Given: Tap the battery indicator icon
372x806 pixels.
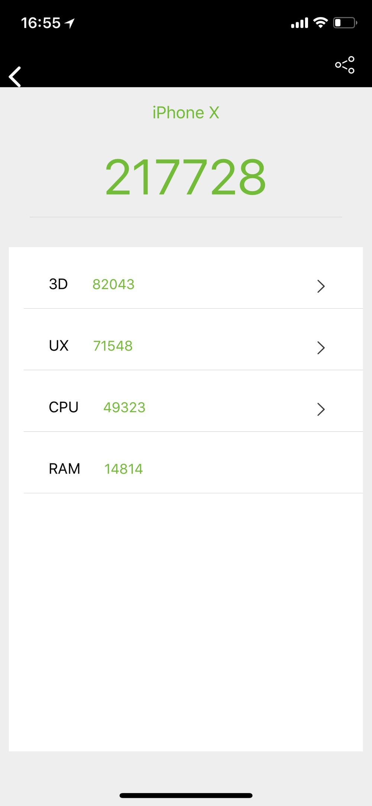Looking at the screenshot, I should [345, 23].
